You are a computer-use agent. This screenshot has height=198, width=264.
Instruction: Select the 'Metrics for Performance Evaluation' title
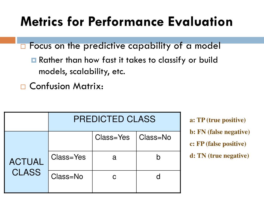coord(127,22)
